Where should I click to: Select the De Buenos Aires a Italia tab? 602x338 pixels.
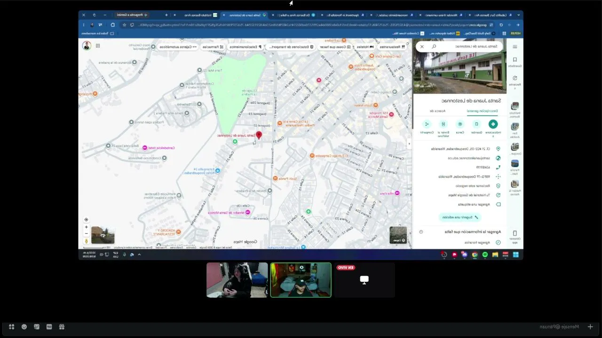pos(293,15)
